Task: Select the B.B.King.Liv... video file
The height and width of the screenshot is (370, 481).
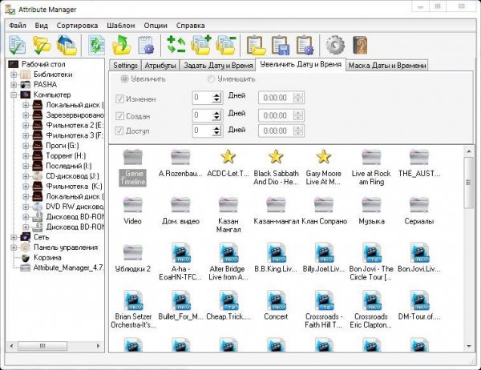Action: click(276, 258)
